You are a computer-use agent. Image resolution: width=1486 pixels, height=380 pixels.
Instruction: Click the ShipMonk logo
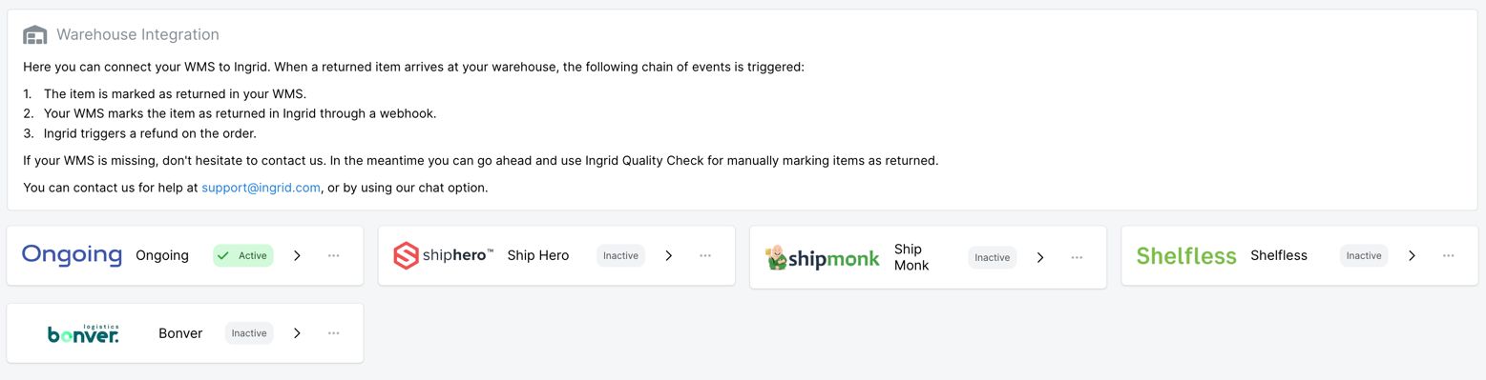pyautogui.click(x=823, y=257)
